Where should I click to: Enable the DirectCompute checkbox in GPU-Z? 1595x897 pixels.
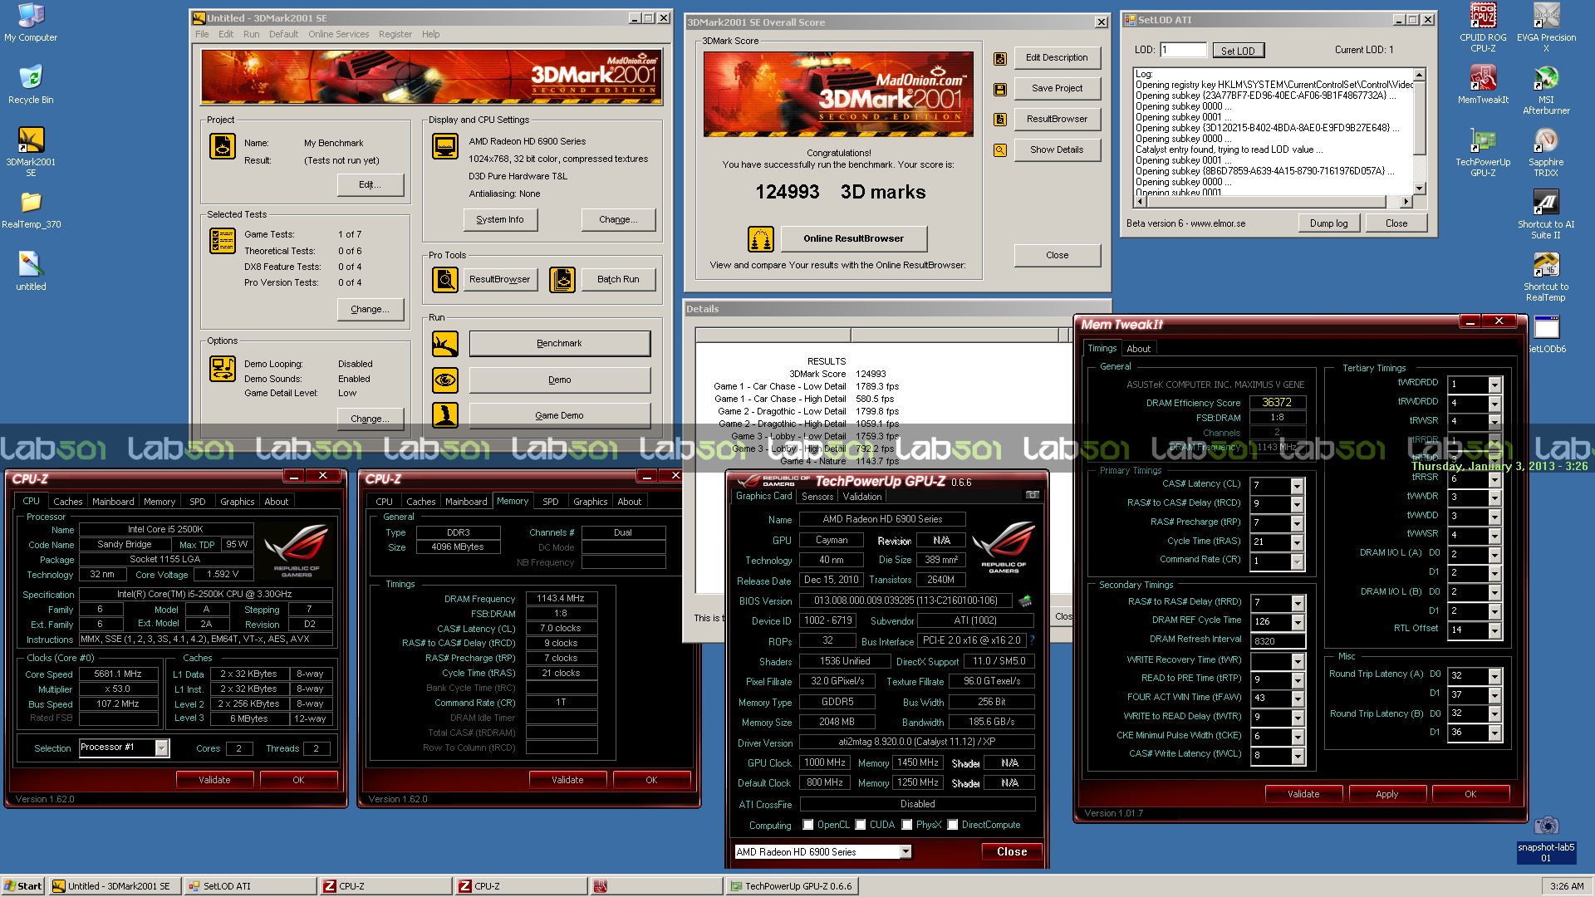[953, 825]
